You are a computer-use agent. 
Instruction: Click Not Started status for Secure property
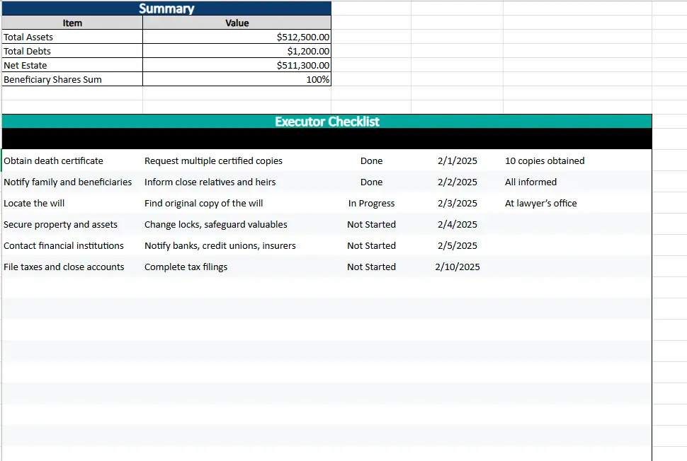click(x=371, y=224)
